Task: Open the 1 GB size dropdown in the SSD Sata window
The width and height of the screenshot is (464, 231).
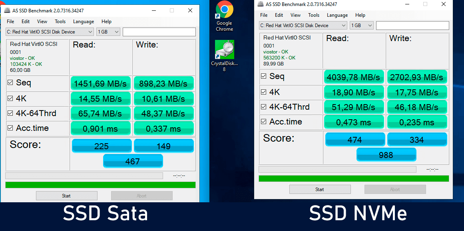Action: pyautogui.click(x=108, y=32)
